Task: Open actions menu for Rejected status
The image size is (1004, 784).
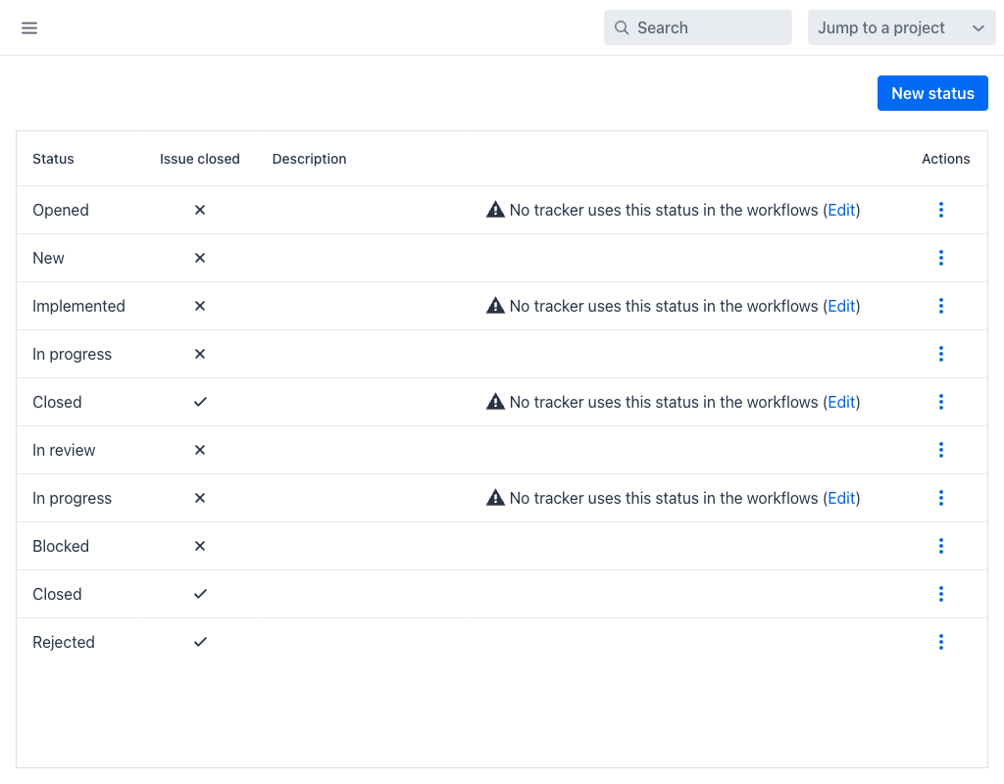Action: point(940,642)
